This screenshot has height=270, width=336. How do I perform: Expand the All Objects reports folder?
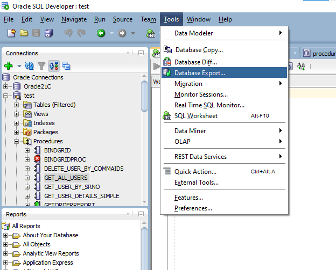(x=6, y=244)
